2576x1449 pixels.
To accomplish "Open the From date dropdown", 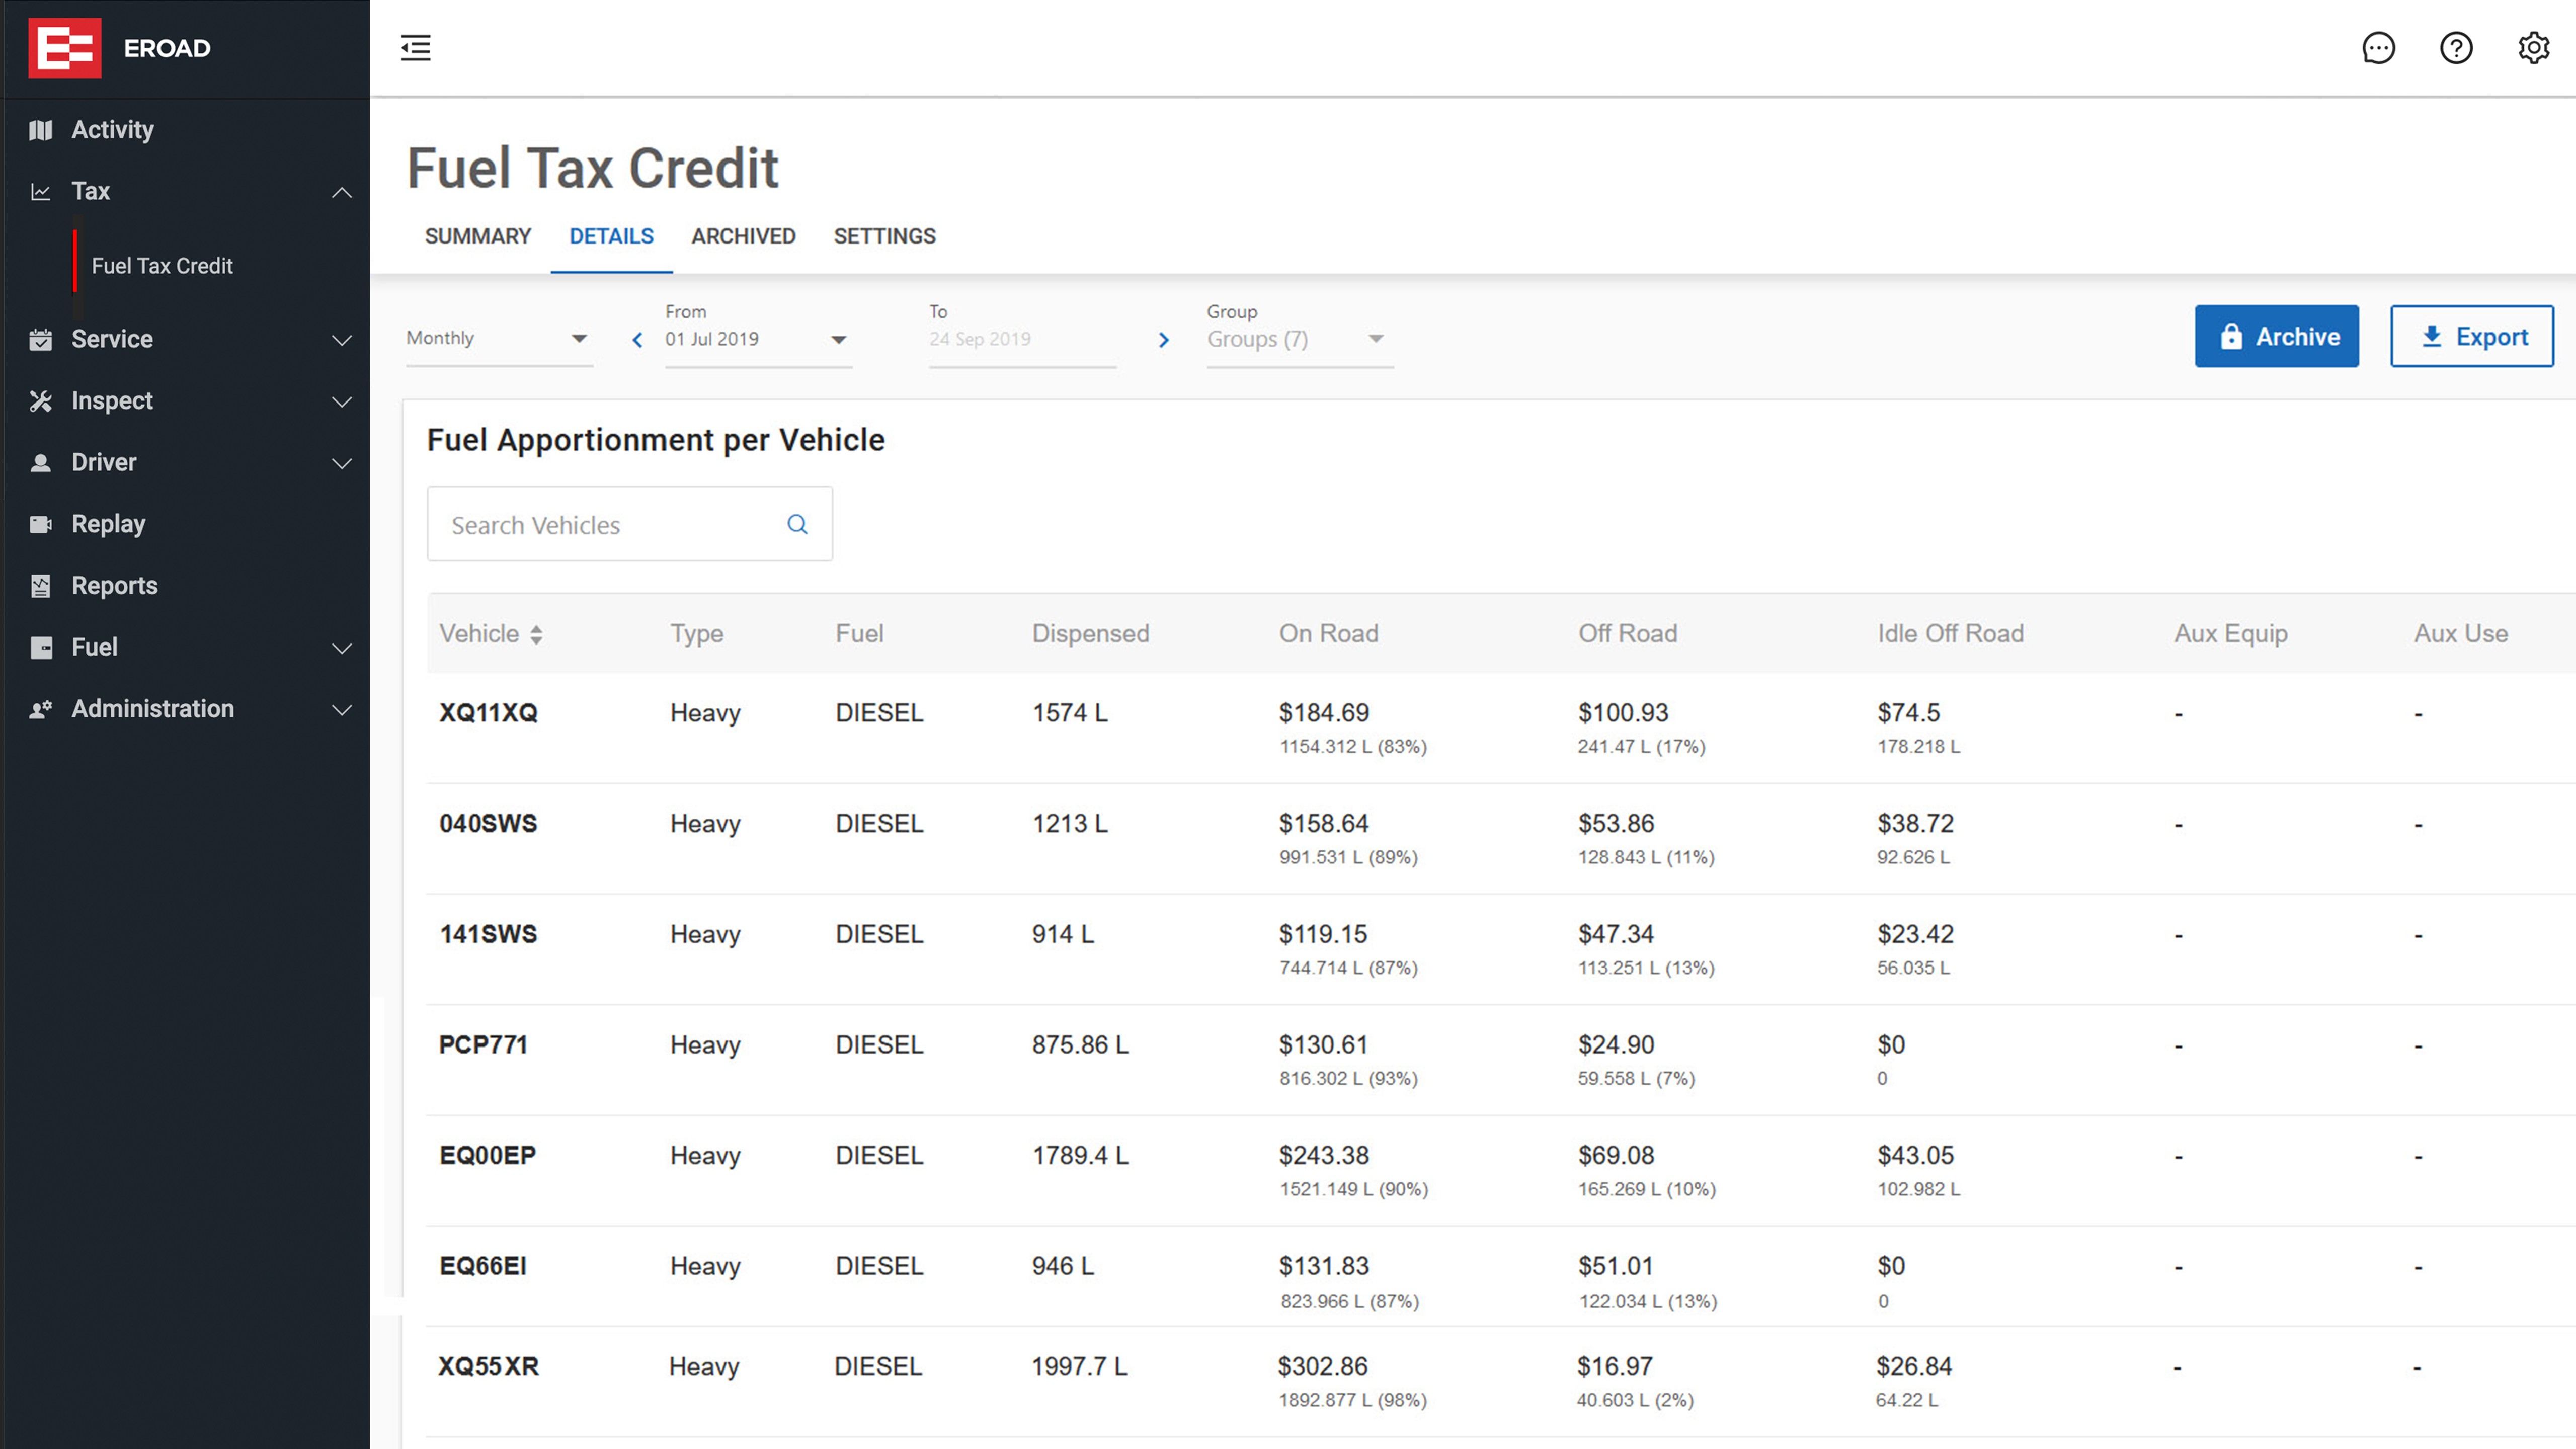I will [x=758, y=339].
